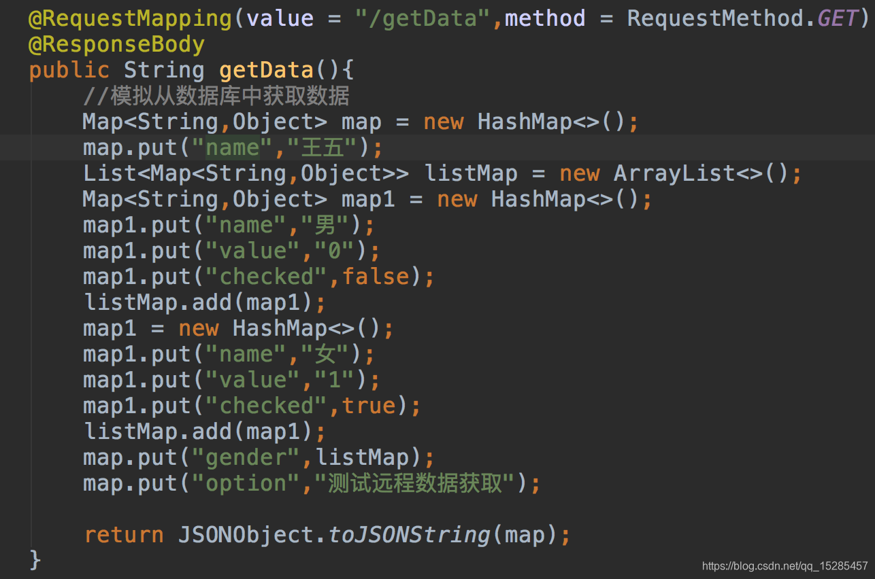This screenshot has height=579, width=875.
Task: Click the public keyword
Action: tap(69, 70)
